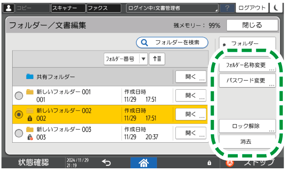Click the ログアウト button
The height and width of the screenshot is (170, 287).
[252, 8]
